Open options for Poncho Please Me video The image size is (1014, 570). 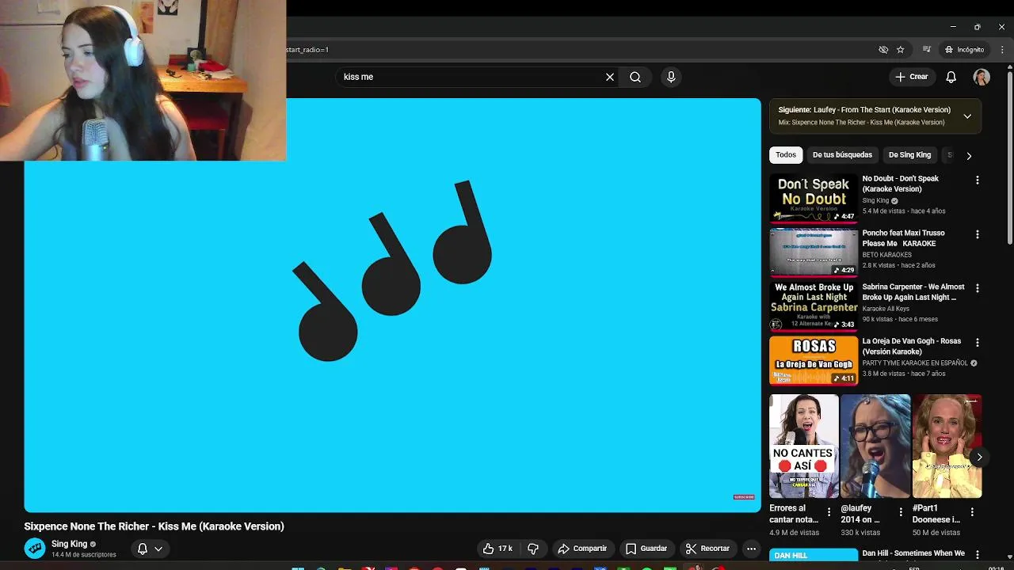978,234
